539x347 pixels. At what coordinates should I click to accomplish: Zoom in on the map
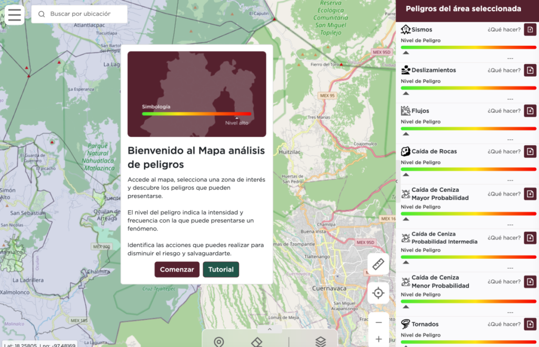(378, 339)
